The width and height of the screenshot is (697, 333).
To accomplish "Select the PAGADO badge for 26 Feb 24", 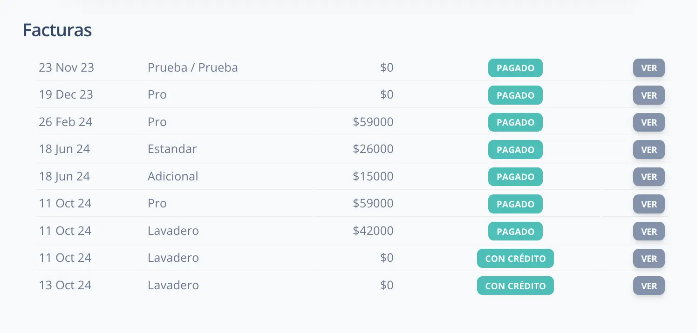I will point(515,122).
